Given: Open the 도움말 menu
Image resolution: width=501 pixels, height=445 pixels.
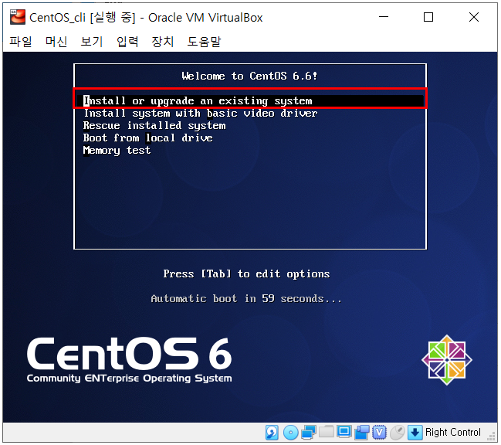Looking at the screenshot, I should tap(204, 42).
